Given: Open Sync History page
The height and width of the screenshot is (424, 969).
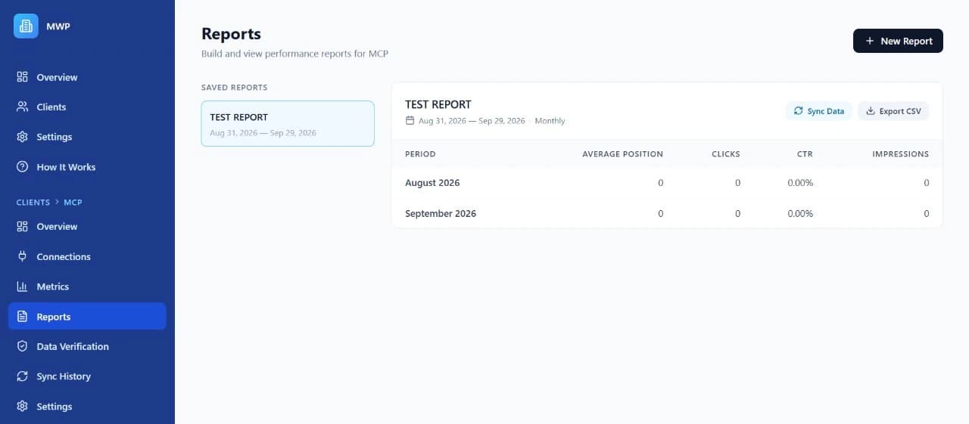Looking at the screenshot, I should tap(87, 376).
